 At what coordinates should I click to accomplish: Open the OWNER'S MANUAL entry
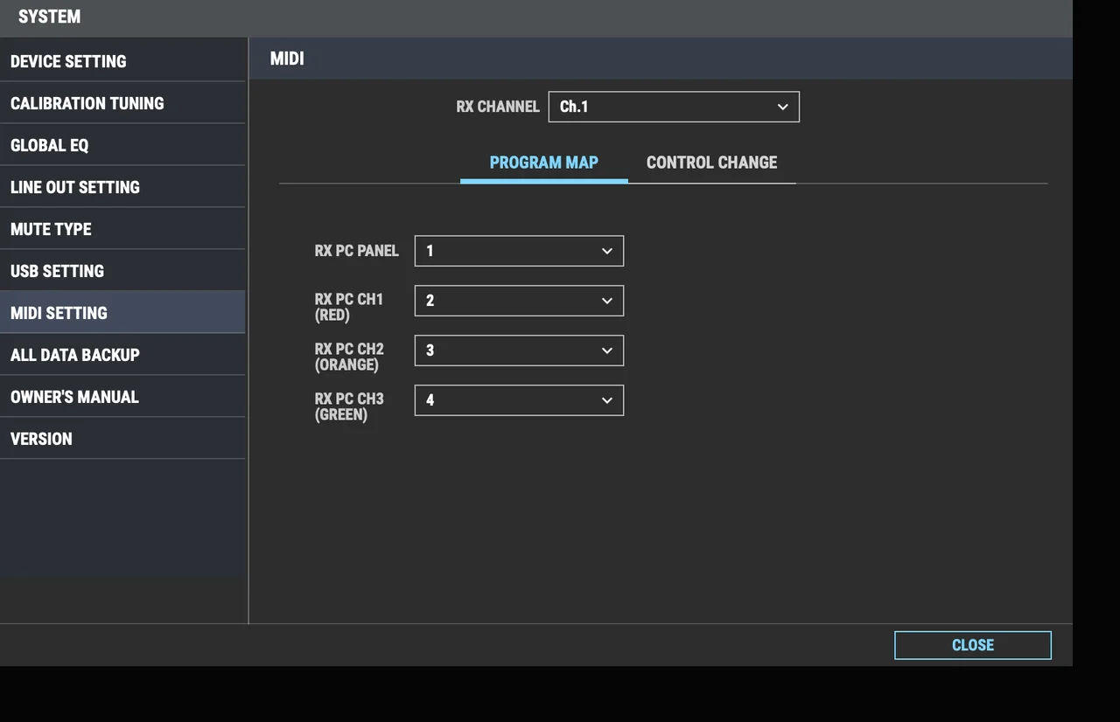pyautogui.click(x=122, y=397)
